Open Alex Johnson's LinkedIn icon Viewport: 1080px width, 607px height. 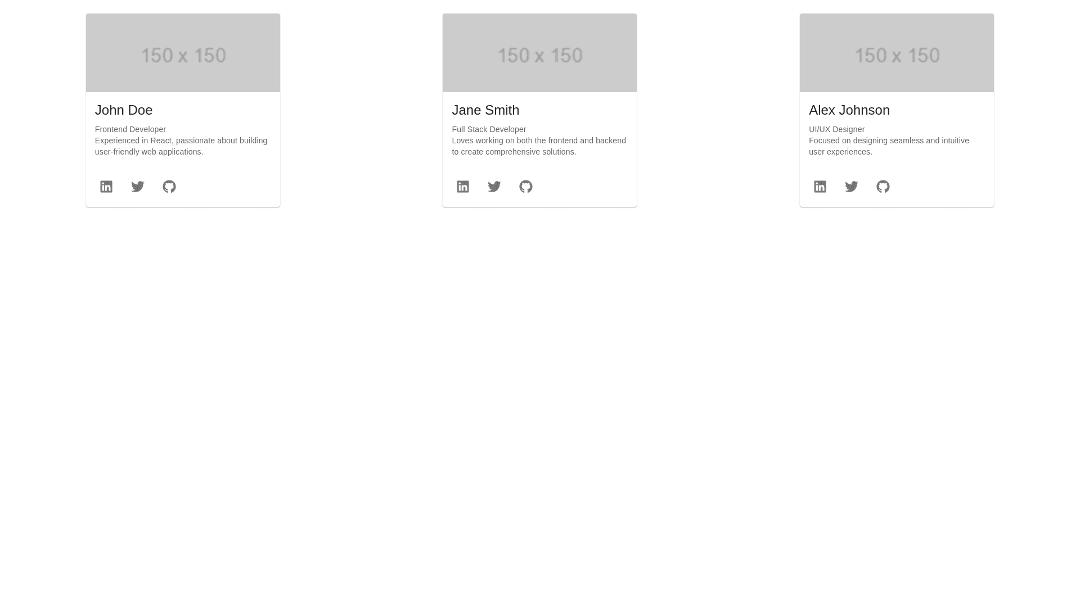820,187
